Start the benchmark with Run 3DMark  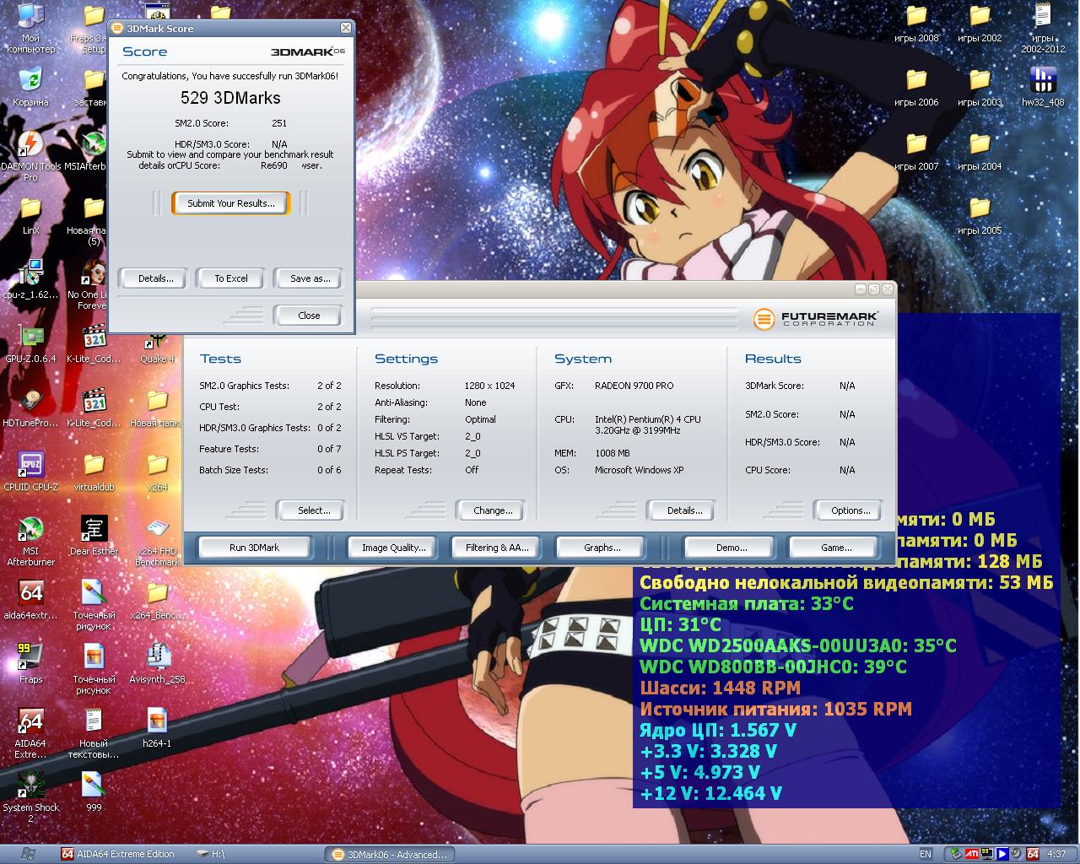(x=254, y=548)
